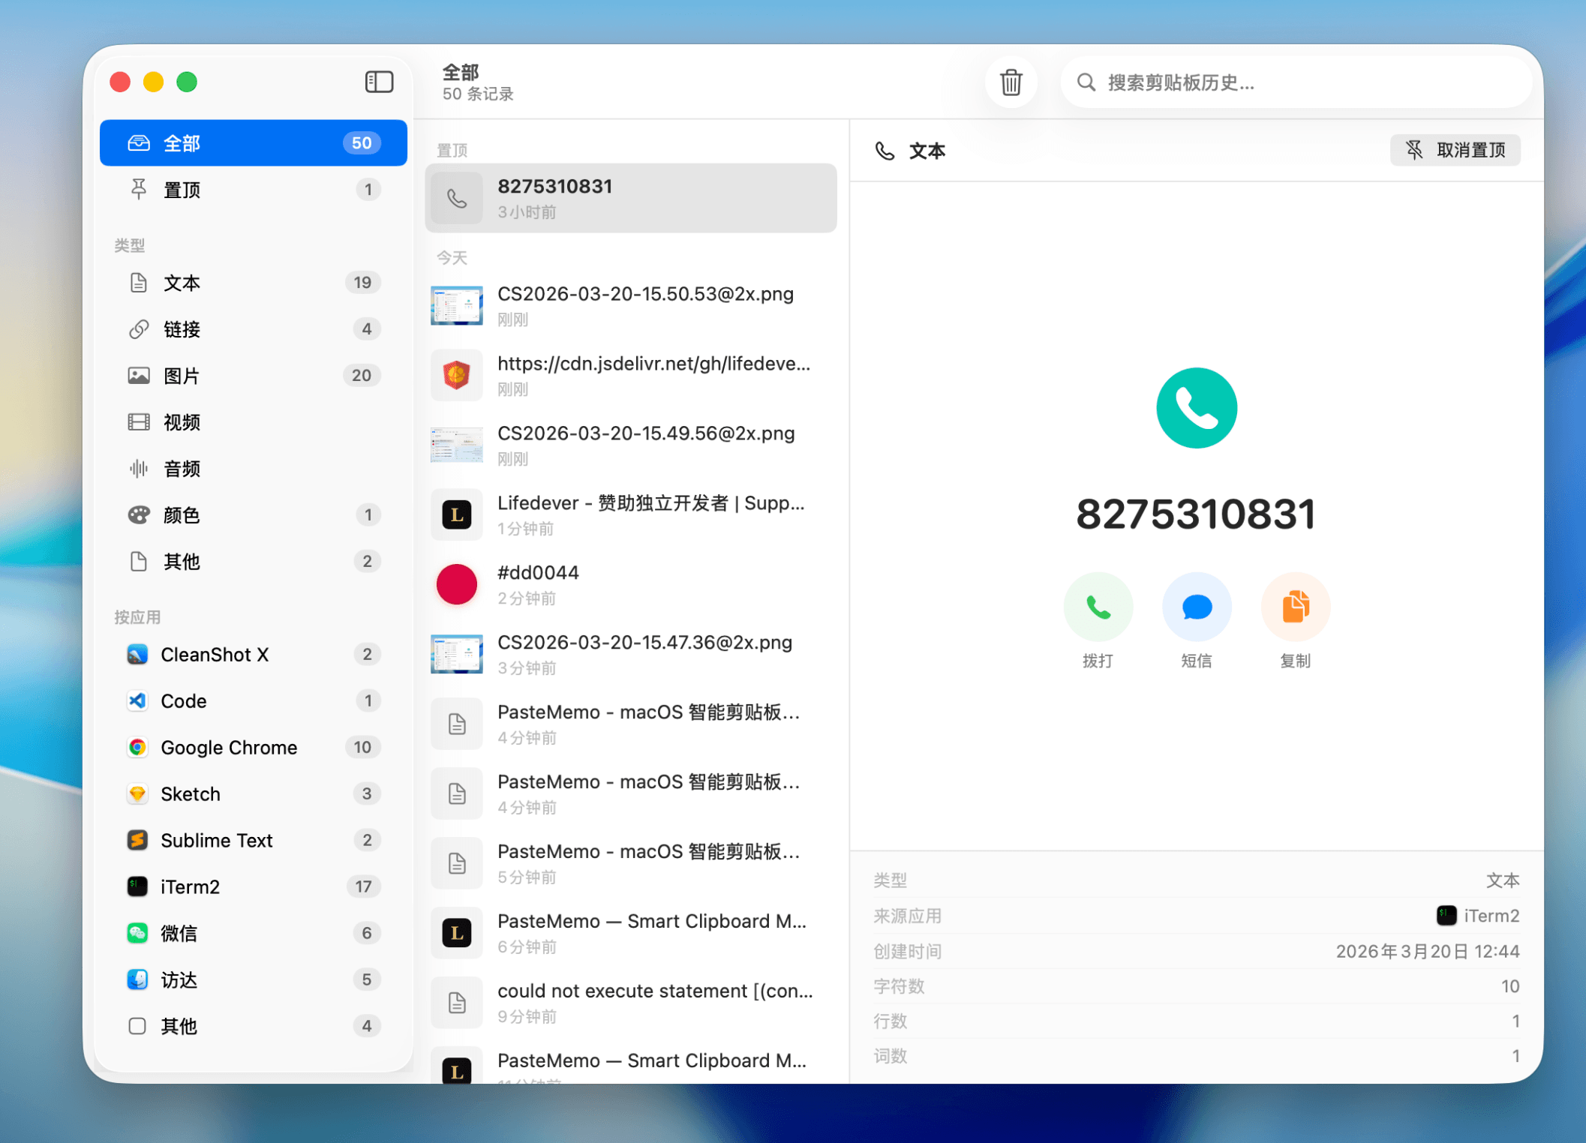Show clips from Sketch
1586x1143 pixels.
coord(254,793)
